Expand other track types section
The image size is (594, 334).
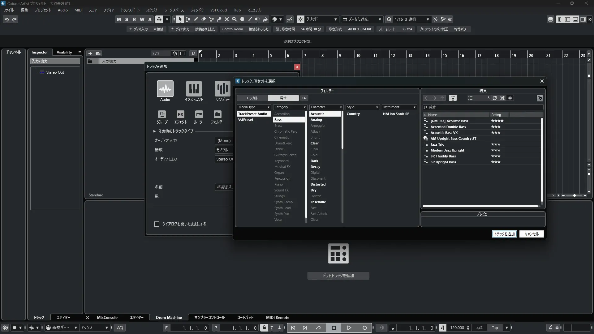coord(154,131)
